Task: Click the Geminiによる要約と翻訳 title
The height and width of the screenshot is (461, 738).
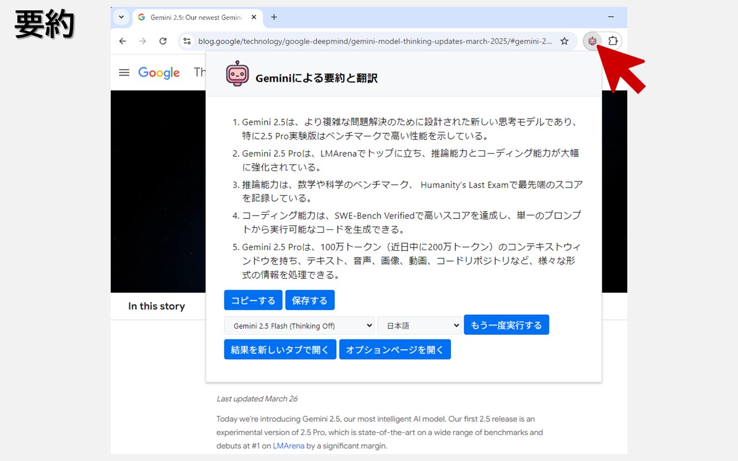Action: pos(317,78)
